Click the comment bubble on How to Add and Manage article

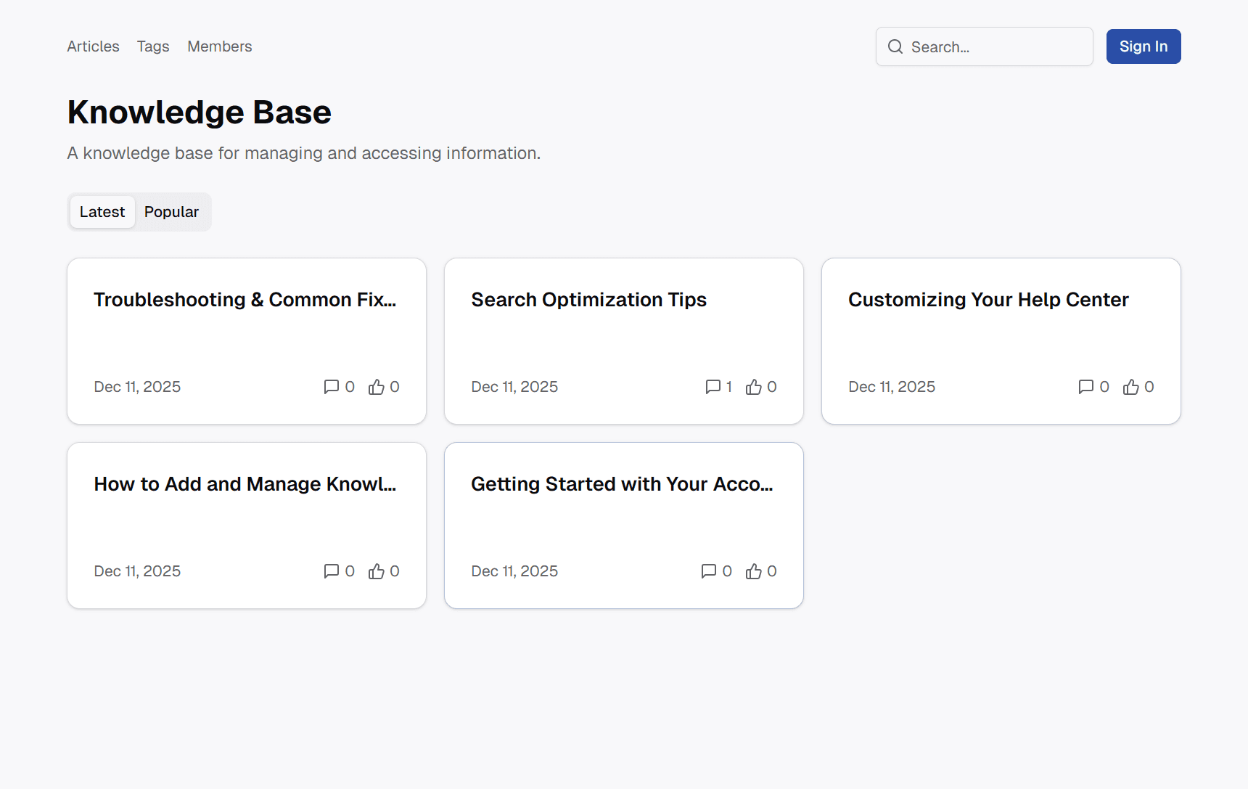332,571
